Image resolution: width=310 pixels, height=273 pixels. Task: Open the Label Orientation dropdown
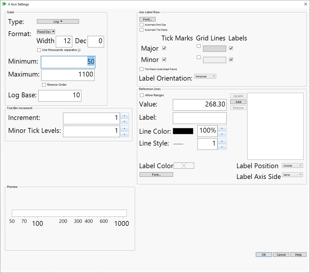[x=205, y=76]
